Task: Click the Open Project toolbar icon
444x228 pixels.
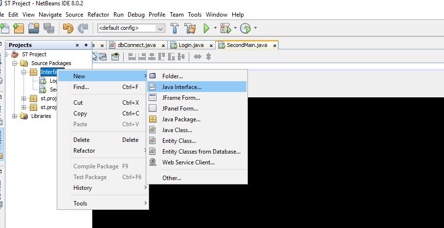Action: coord(34,28)
